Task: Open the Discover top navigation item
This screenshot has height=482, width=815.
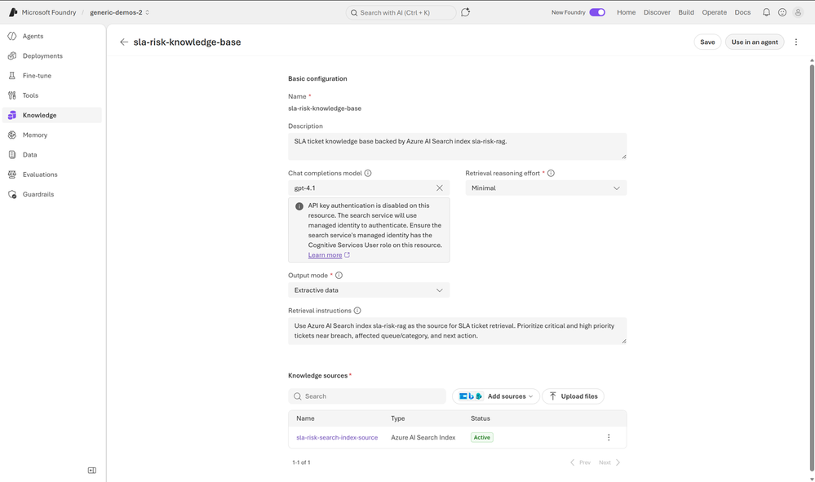Action: pos(657,12)
